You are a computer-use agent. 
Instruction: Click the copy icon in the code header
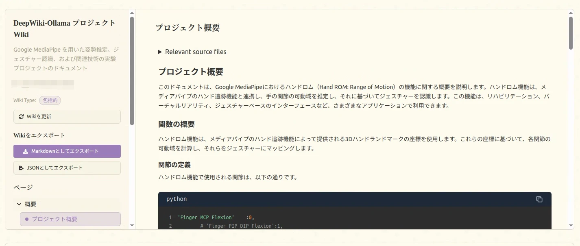coord(539,199)
